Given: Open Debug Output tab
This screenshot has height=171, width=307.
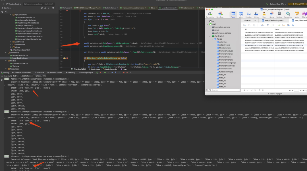Looking at the screenshot, I should click(x=86, y=72).
